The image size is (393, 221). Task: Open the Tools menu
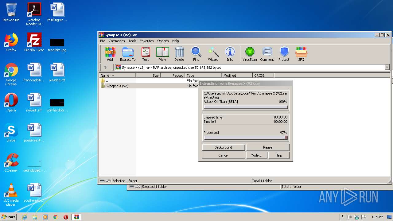coord(132,41)
